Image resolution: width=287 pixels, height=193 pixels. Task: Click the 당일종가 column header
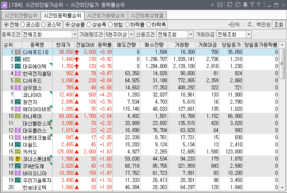(x=231, y=45)
